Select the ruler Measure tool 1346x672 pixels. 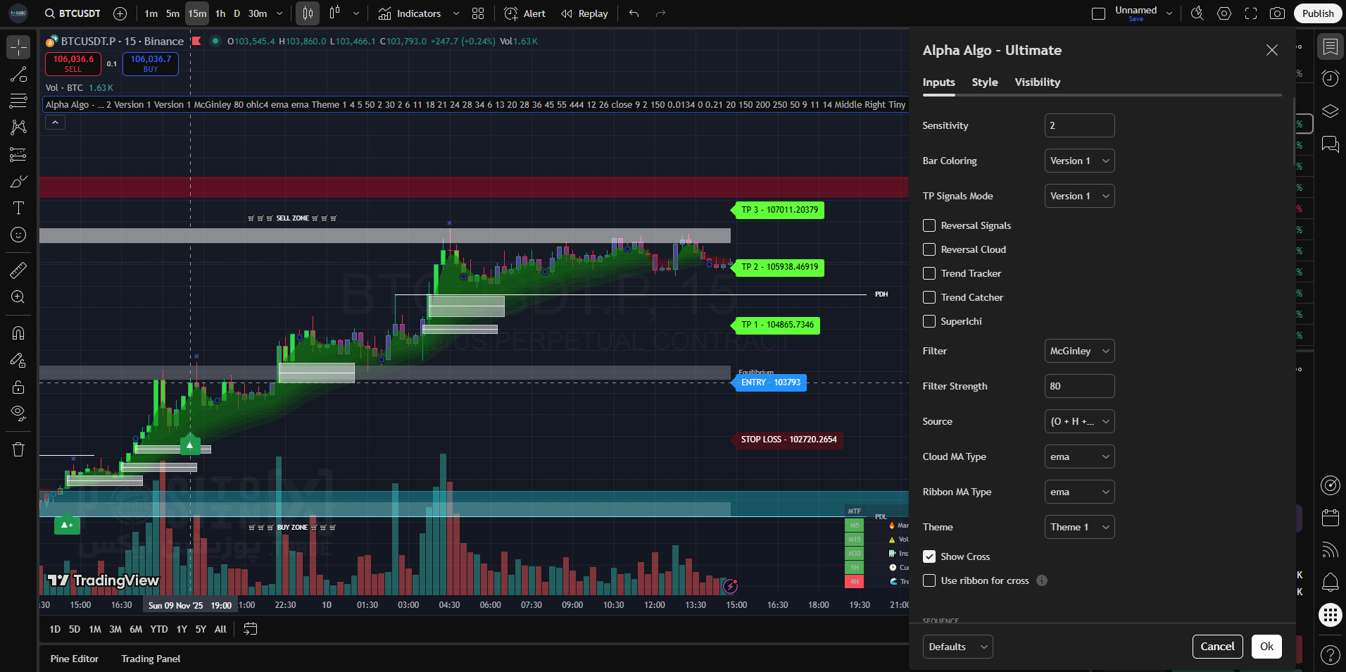click(18, 270)
